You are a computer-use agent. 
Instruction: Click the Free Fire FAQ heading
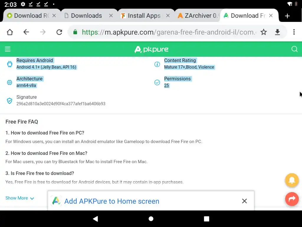(22, 121)
